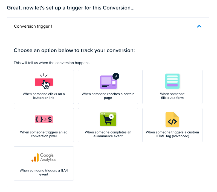Click the 'Conversion trigger 1' header title
Screen dimensions: 217x192
pos(33,27)
